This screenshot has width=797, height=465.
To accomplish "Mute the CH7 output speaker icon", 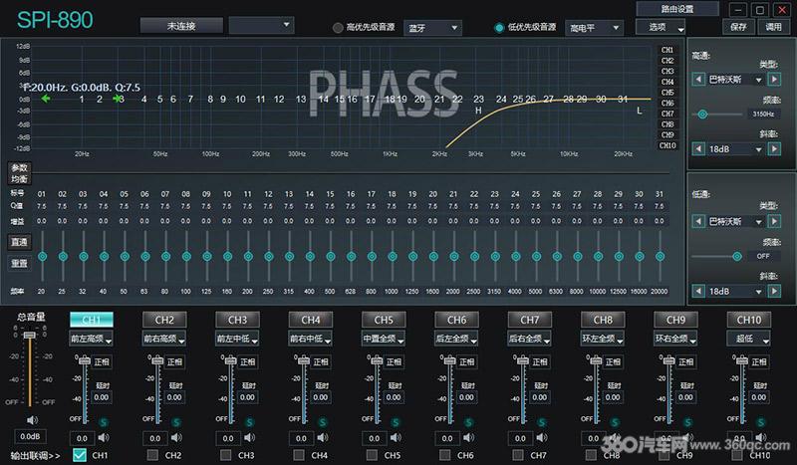I will 542,437.
